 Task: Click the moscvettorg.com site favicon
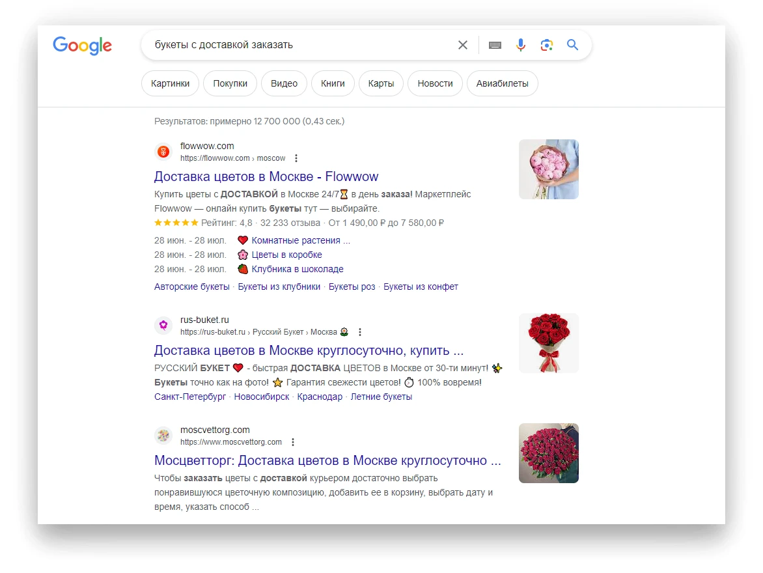pos(163,436)
